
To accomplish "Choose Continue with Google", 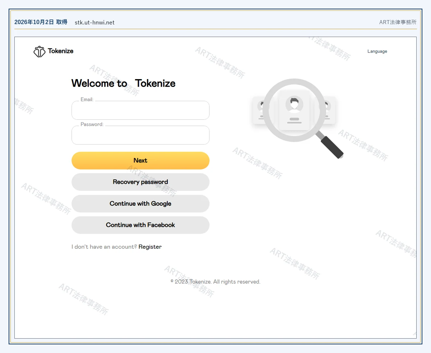I will click(x=140, y=203).
